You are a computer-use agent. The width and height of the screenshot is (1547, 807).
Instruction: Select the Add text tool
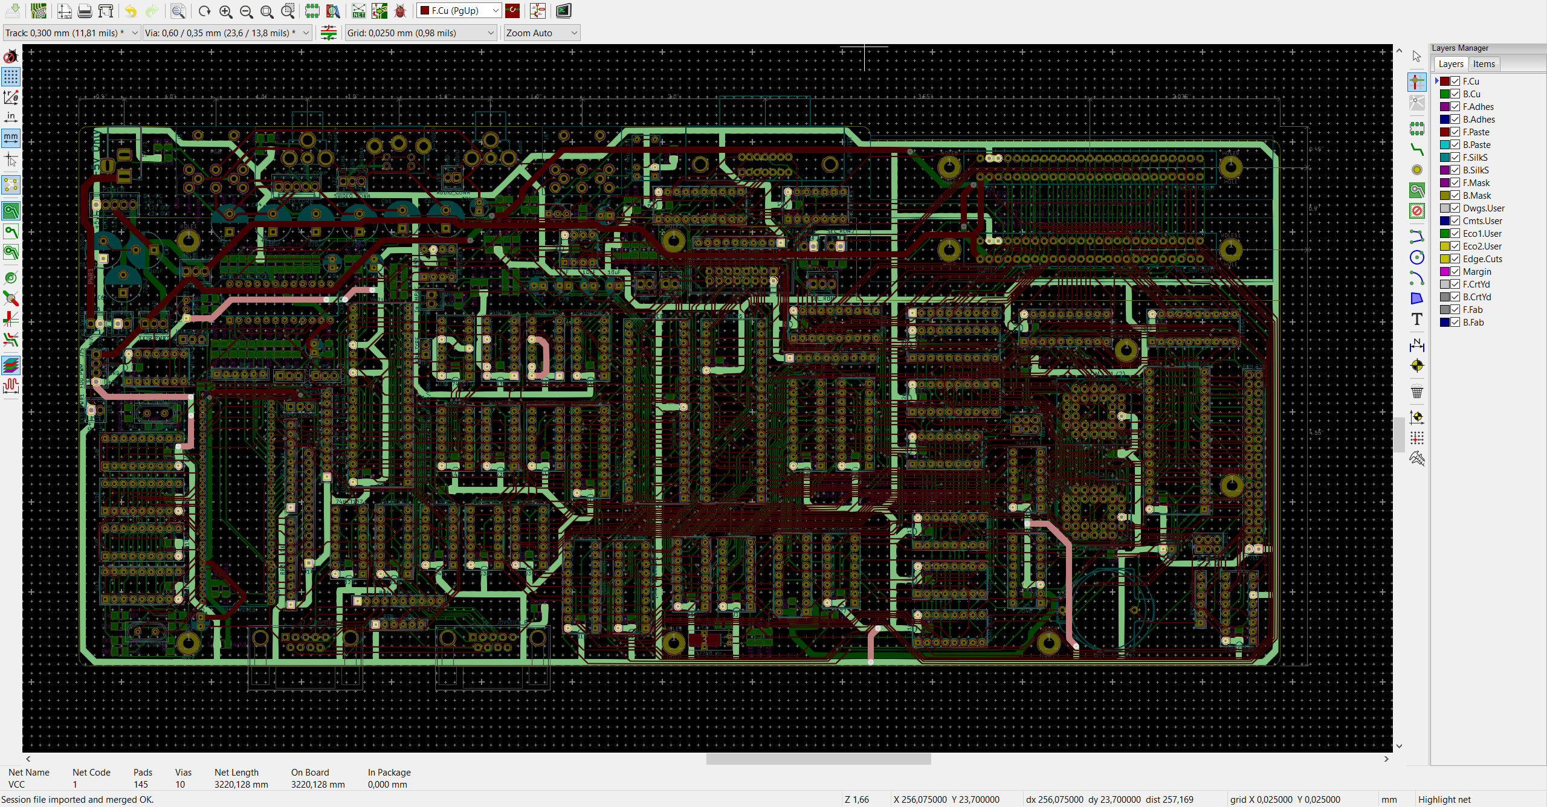coord(1416,319)
